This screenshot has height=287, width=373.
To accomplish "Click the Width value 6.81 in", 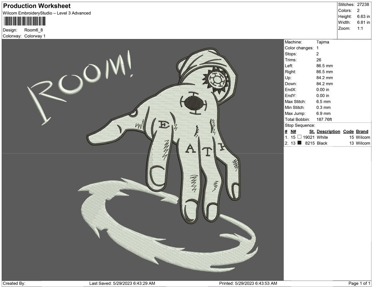I will 363,22.
